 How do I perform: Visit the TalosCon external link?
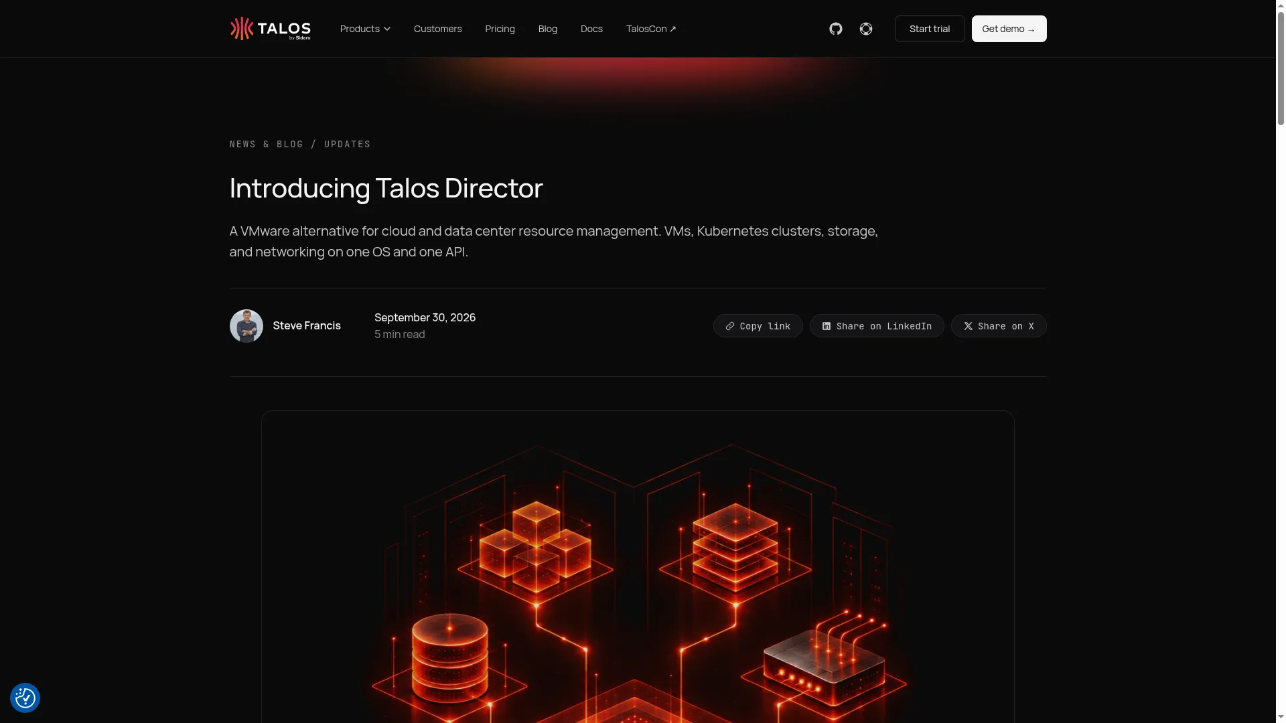click(651, 29)
